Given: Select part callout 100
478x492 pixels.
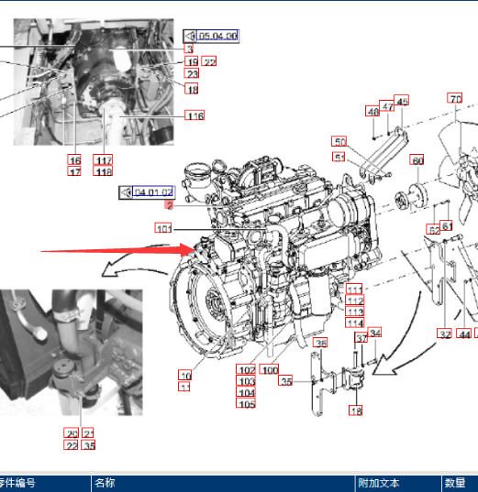Looking at the screenshot, I should [x=270, y=369].
